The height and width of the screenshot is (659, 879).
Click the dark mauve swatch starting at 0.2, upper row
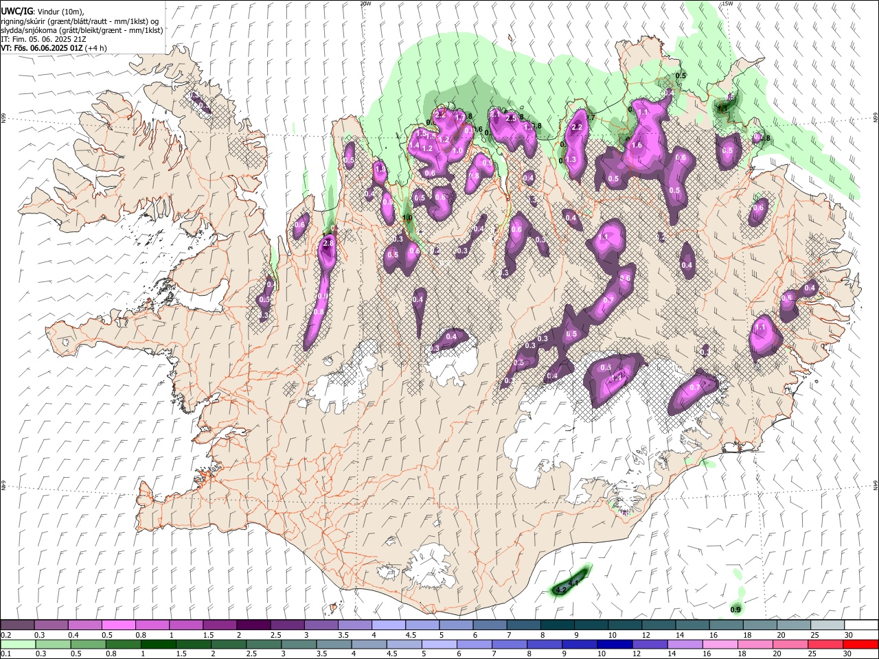coord(18,625)
